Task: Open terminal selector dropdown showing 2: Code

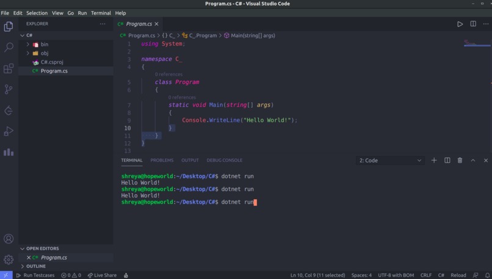Action: [x=390, y=160]
